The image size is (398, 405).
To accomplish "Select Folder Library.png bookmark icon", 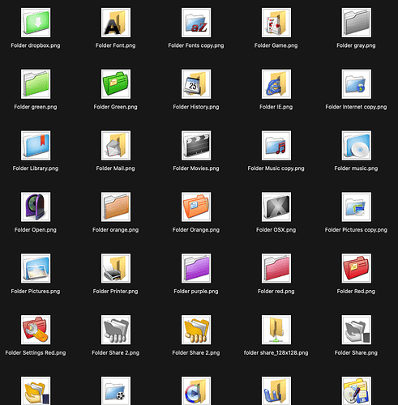I will click(36, 146).
